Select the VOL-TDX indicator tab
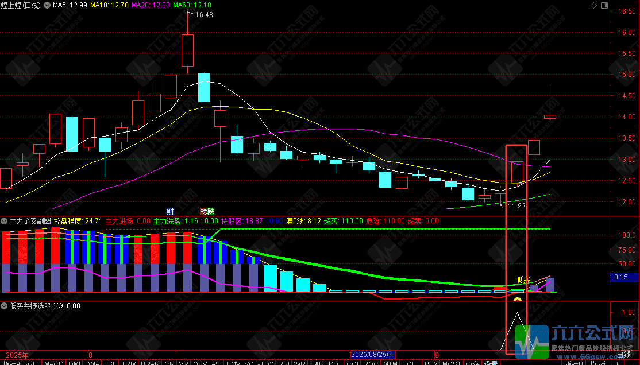Viewport: 640px width, 365px height. tap(259, 363)
